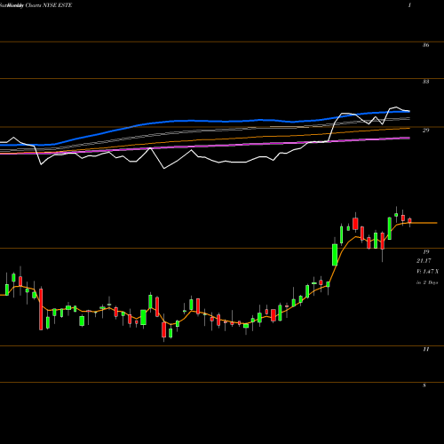The height and width of the screenshot is (444, 444).
Task: Click the 'Charts NYSE ESTE' title text
Action: click(49, 5)
